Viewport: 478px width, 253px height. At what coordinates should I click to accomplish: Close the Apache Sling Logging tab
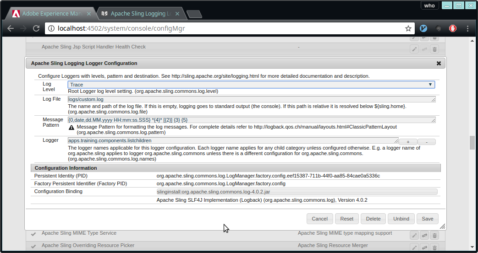[x=177, y=14]
